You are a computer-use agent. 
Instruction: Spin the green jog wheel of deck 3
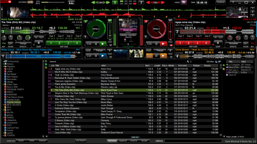(x=96, y=29)
